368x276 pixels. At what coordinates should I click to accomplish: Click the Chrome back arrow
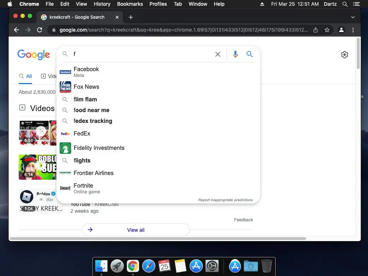pyautogui.click(x=17, y=30)
